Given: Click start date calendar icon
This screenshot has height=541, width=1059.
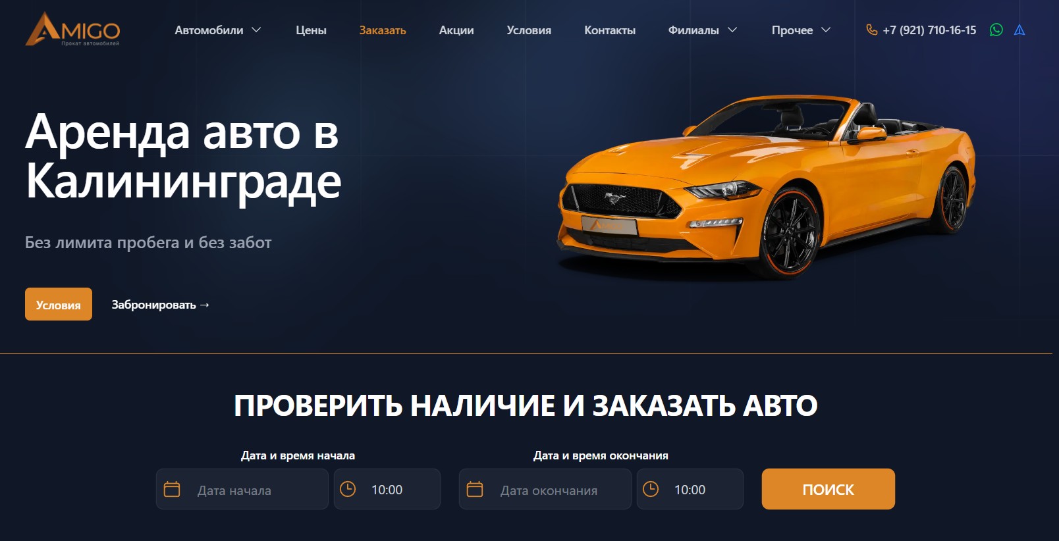Looking at the screenshot, I should tap(172, 489).
